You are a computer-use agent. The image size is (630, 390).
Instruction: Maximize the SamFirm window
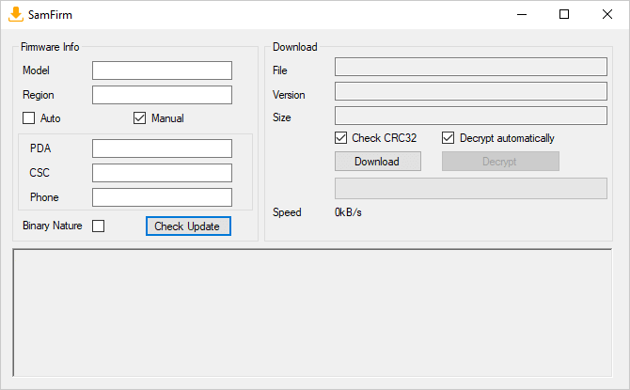(564, 14)
